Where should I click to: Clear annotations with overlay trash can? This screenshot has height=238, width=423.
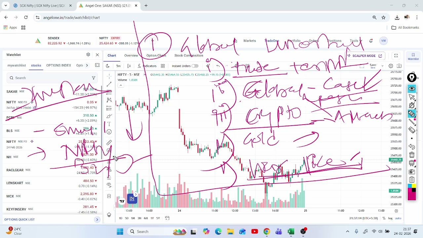point(412,155)
